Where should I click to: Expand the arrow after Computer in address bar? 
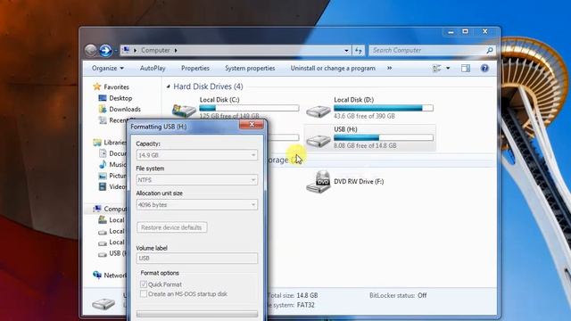[176, 50]
